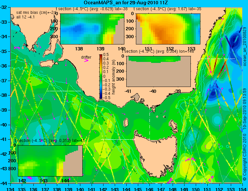Click the 143 tick of the lat=-41 inset

(x=44, y=180)
